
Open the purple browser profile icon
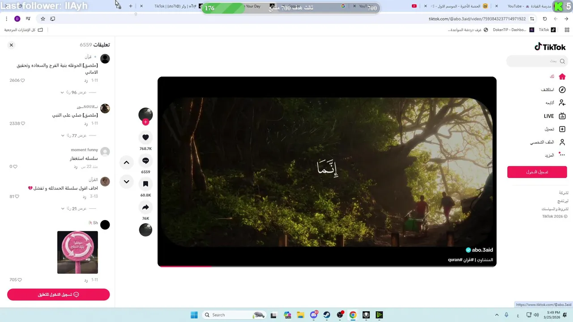click(x=17, y=19)
